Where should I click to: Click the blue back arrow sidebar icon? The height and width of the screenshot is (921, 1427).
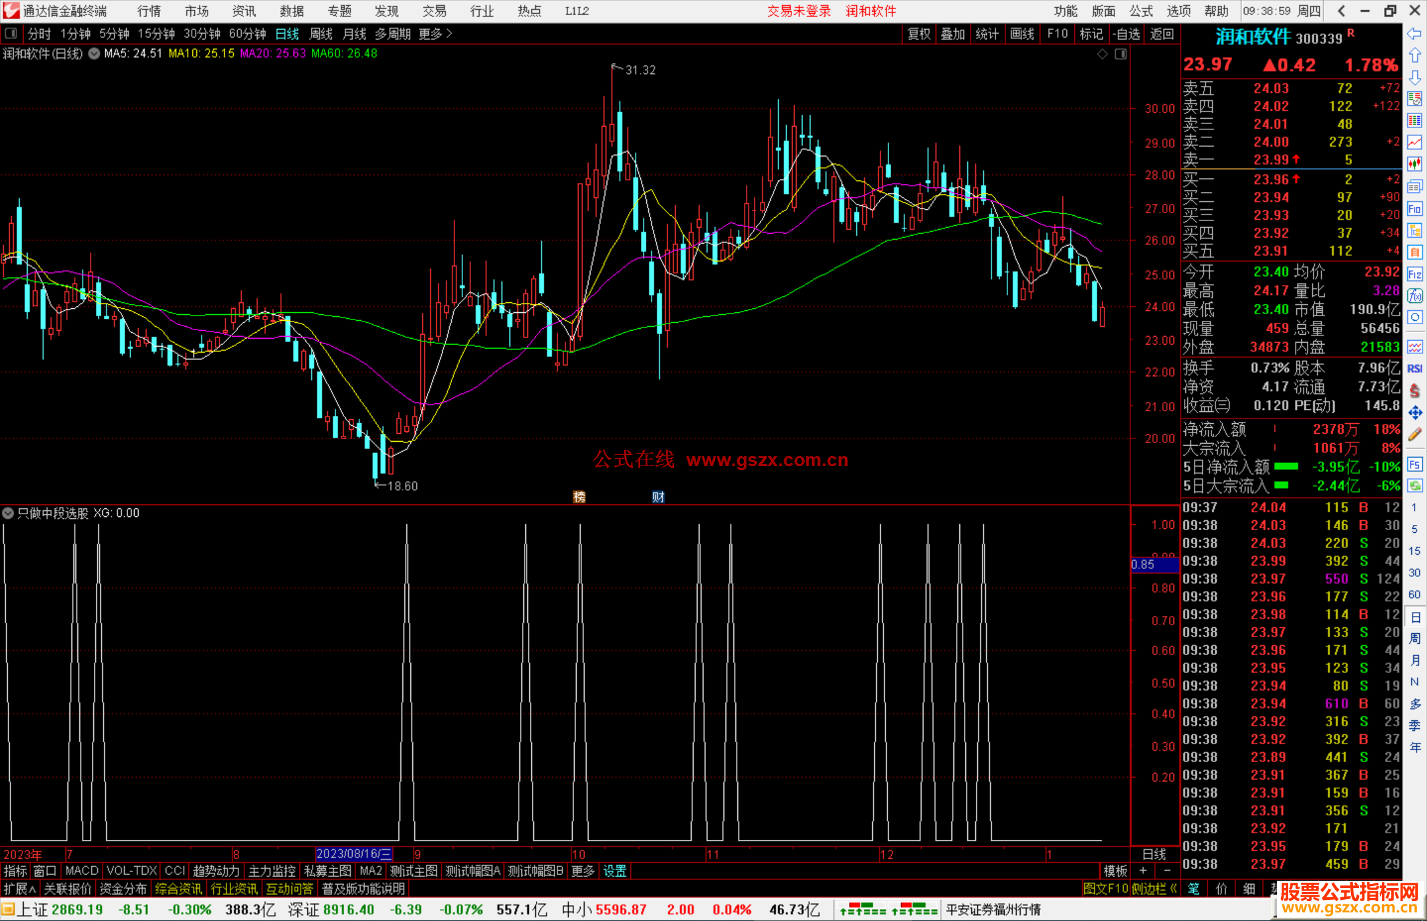pos(1414,34)
